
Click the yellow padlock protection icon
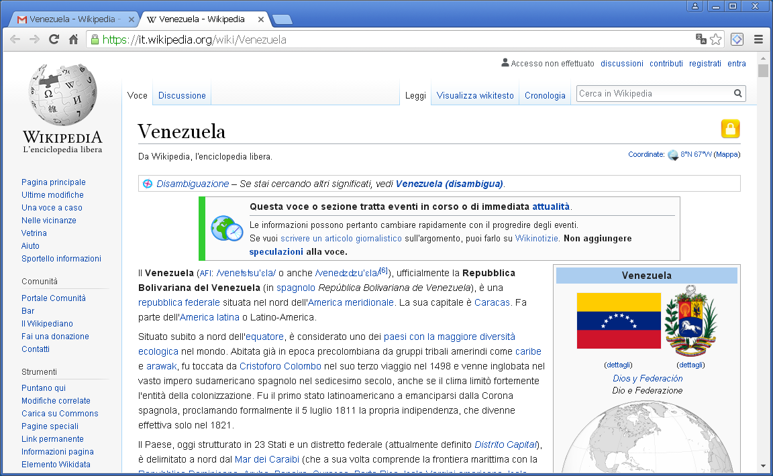click(730, 129)
